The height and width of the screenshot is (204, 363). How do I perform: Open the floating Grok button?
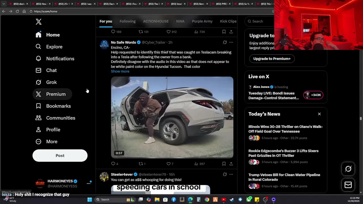348,169
